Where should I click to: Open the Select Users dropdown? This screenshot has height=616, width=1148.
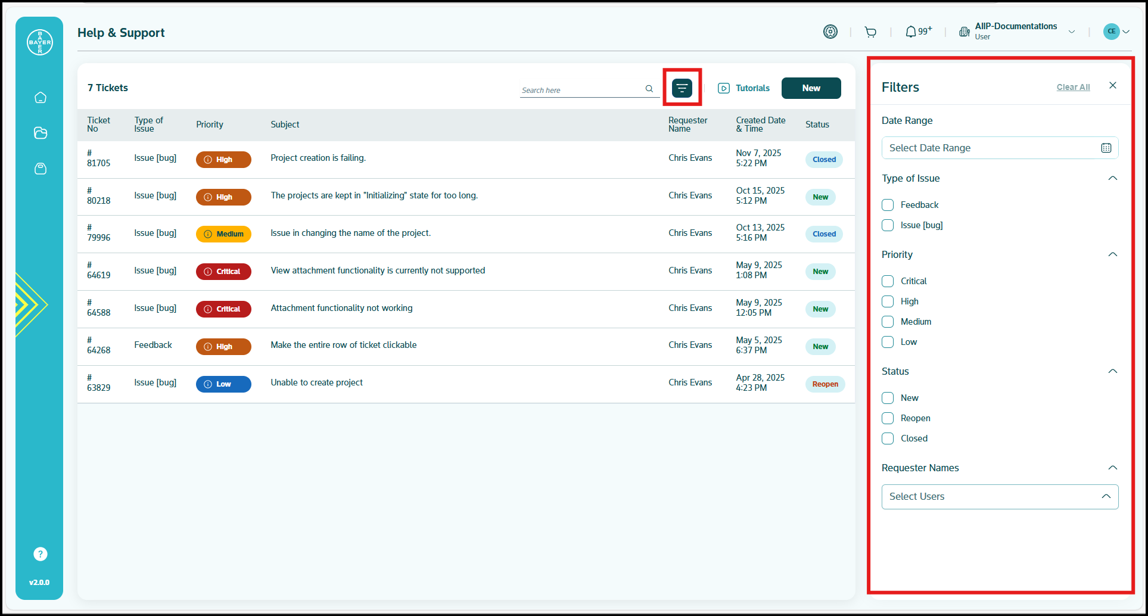click(x=999, y=497)
